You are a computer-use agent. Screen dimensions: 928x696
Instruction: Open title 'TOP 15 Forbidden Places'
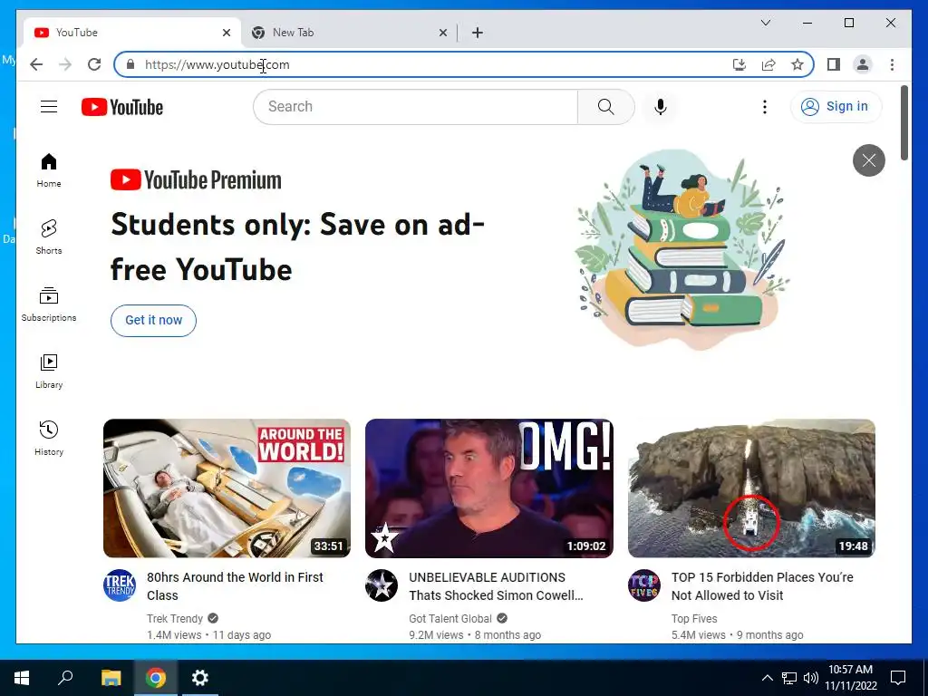tap(762, 586)
